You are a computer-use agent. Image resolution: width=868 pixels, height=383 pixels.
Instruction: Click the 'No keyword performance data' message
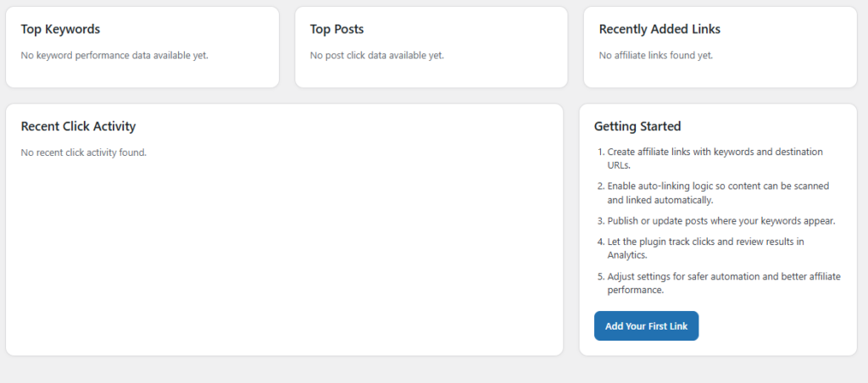[114, 55]
